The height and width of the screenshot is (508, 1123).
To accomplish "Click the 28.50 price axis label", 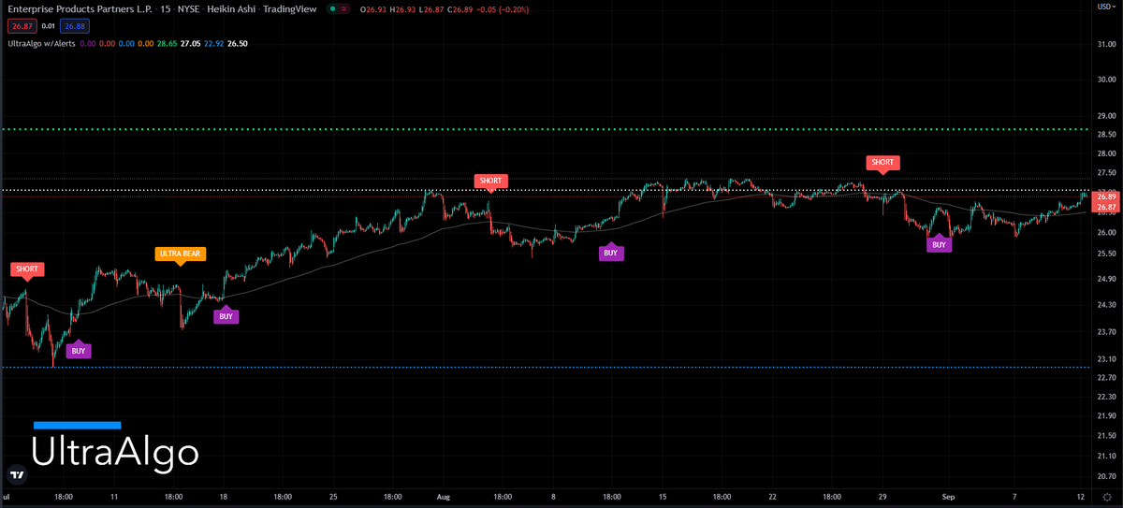I will click(1105, 134).
